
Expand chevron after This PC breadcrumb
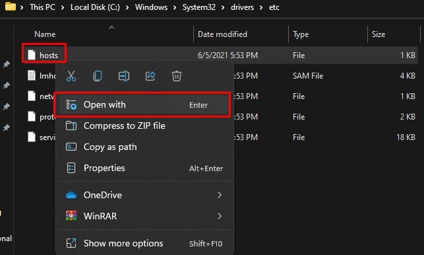[x=63, y=7]
